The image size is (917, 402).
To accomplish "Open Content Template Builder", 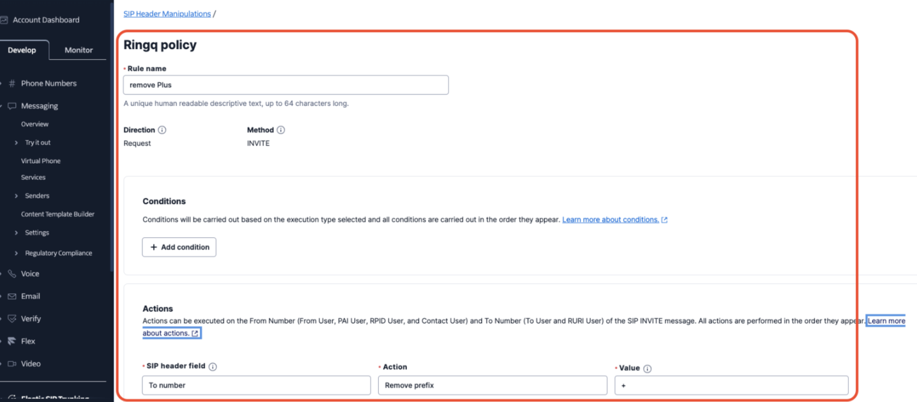I will (57, 214).
